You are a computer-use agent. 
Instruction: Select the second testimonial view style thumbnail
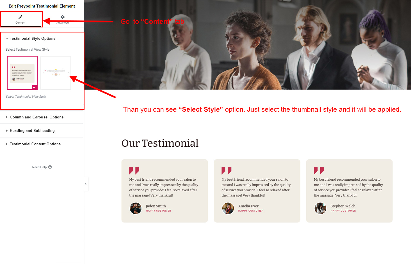click(x=56, y=73)
